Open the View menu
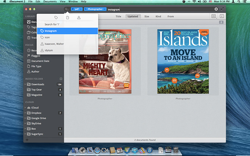Viewport: 250px width, 156px height. point(62,2)
